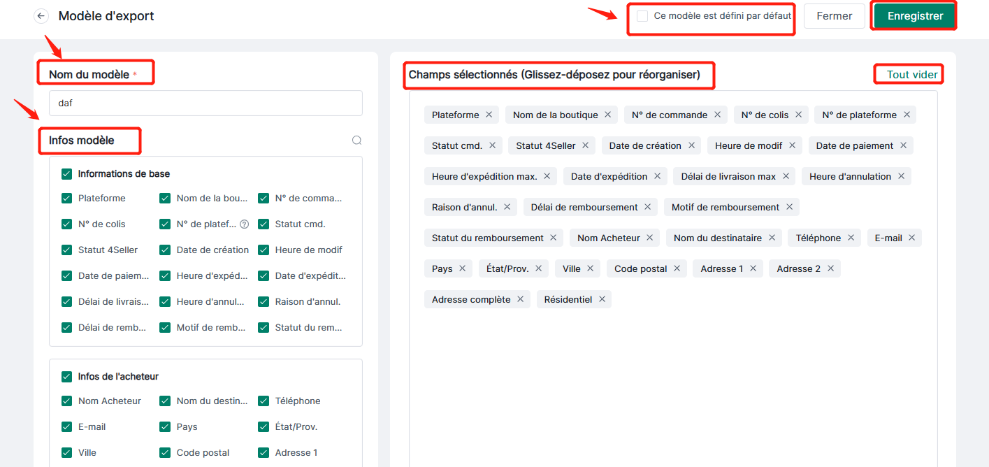Uncheck the Plateforme field checkbox
Viewport: 989px width, 467px height.
tap(67, 199)
